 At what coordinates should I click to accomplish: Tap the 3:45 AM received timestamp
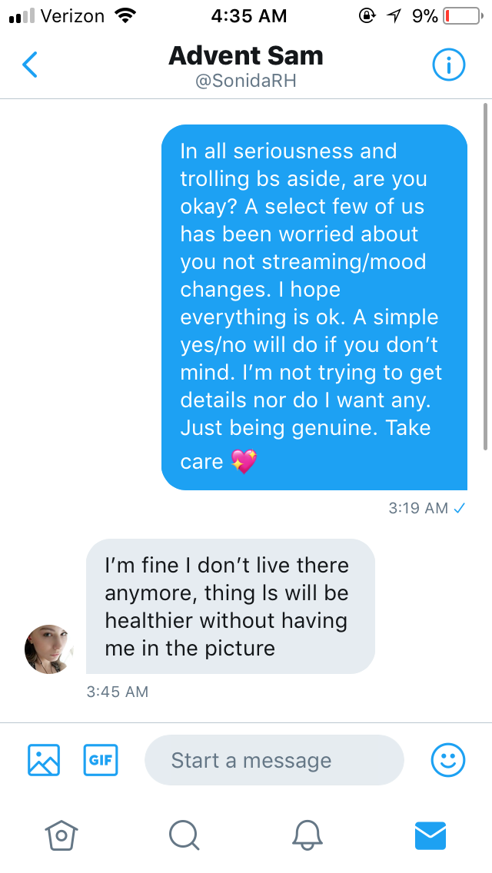[118, 692]
